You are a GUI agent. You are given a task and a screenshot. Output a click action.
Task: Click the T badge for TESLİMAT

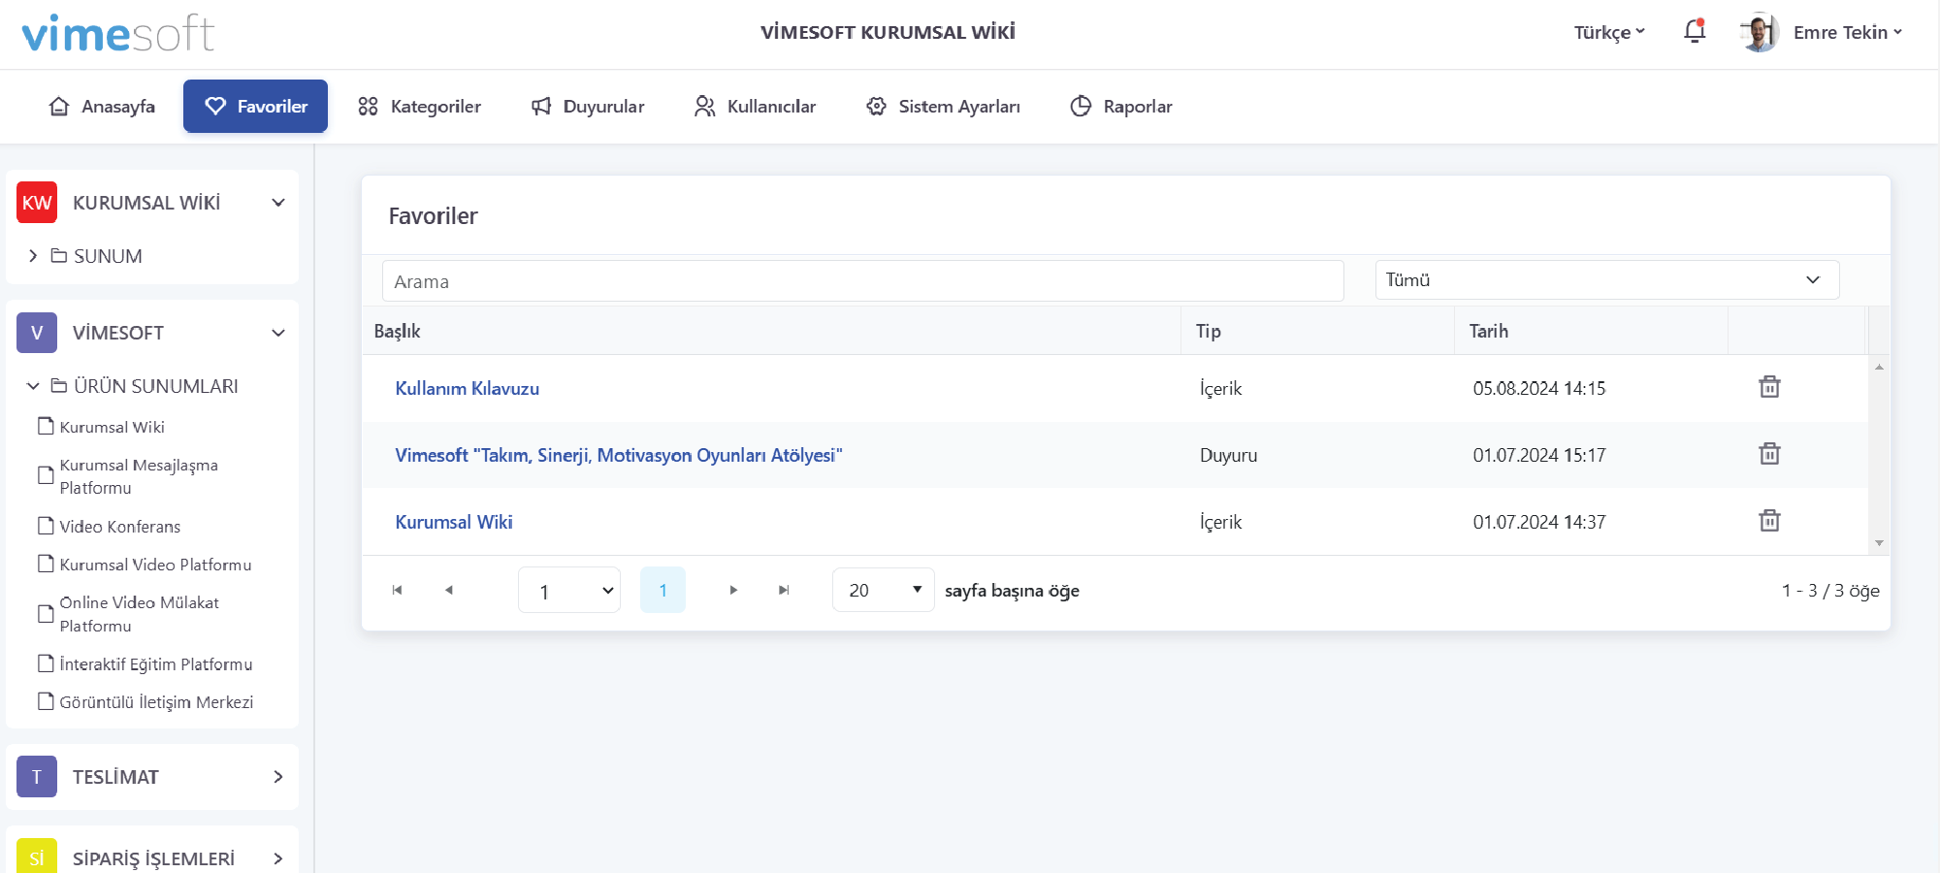click(x=37, y=777)
